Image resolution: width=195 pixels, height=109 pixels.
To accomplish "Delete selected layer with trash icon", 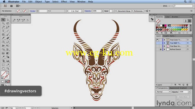I will pos(187,85).
